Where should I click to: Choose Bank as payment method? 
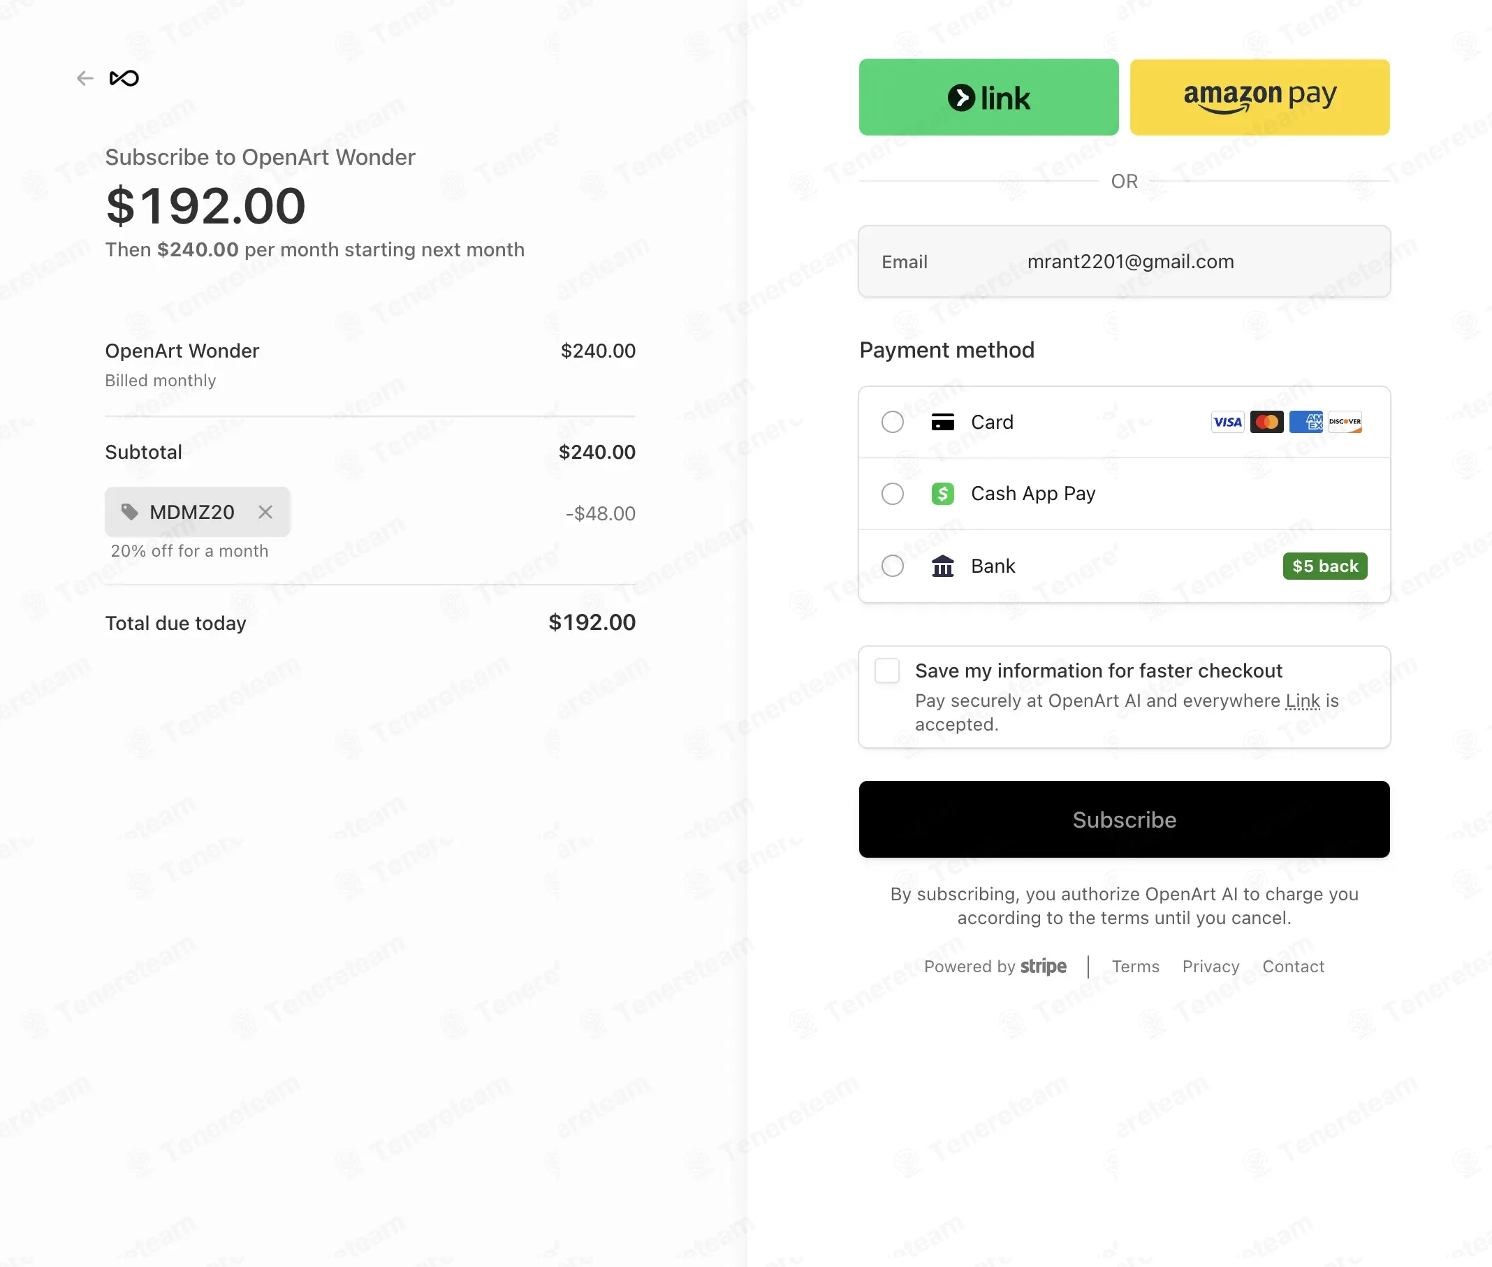point(892,566)
